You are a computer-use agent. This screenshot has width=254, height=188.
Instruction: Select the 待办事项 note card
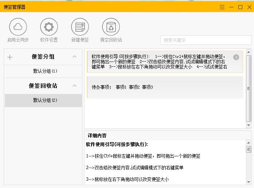pos(165,87)
